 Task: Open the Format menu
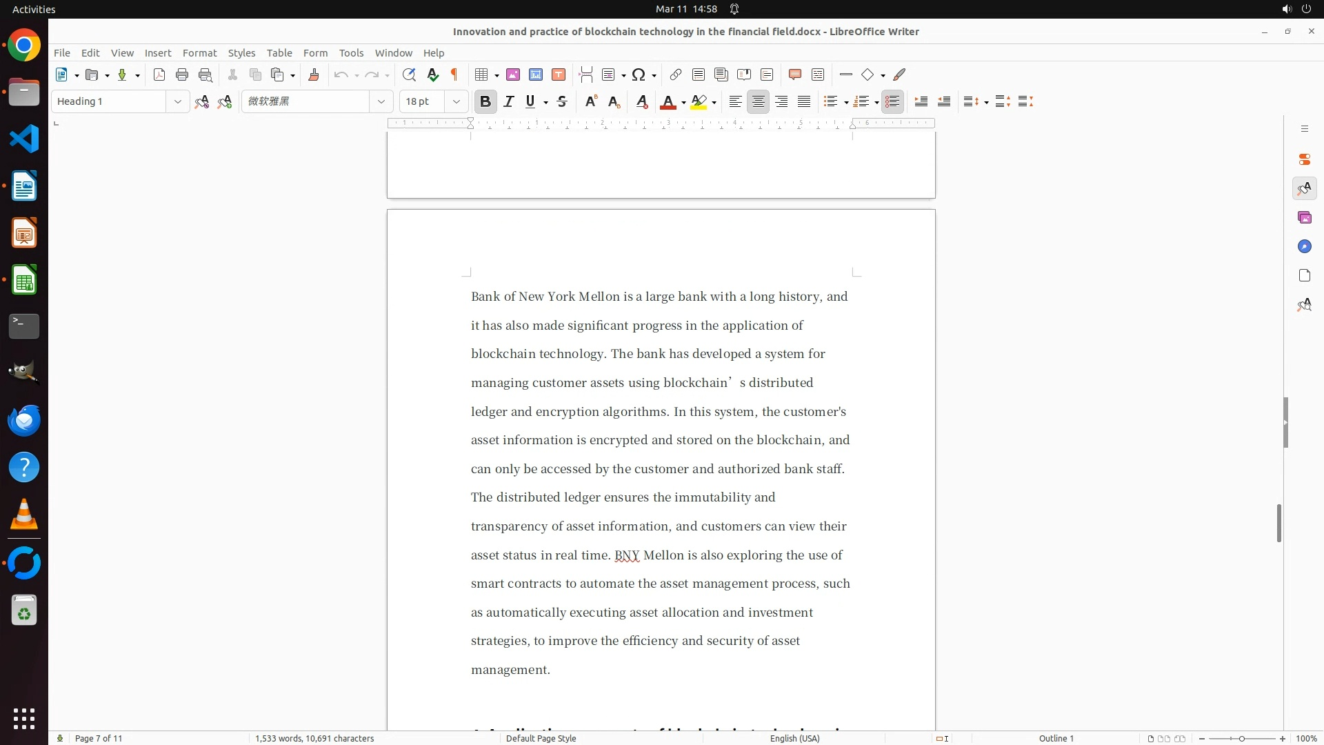pyautogui.click(x=199, y=52)
